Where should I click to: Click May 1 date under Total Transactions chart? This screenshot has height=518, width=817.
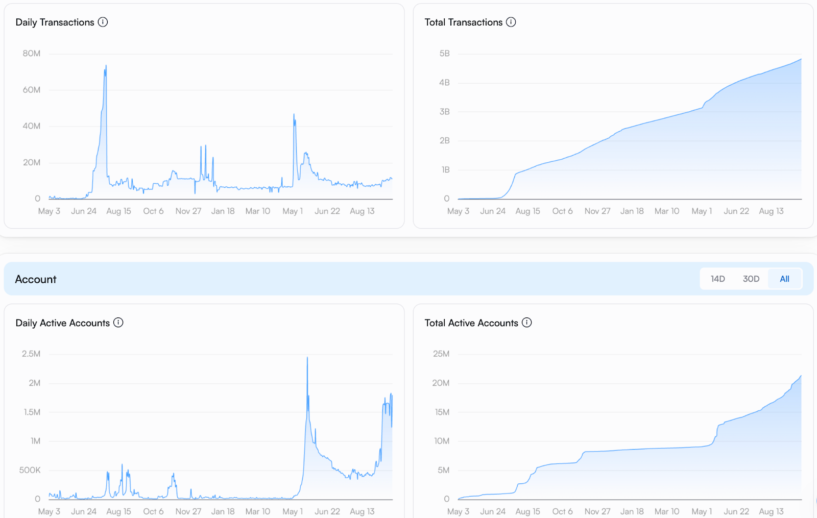[x=702, y=211]
